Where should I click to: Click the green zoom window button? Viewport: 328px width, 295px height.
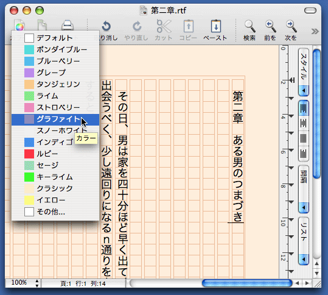pyautogui.click(x=40, y=10)
